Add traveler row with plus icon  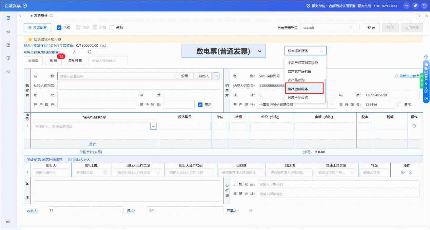coord(403,172)
